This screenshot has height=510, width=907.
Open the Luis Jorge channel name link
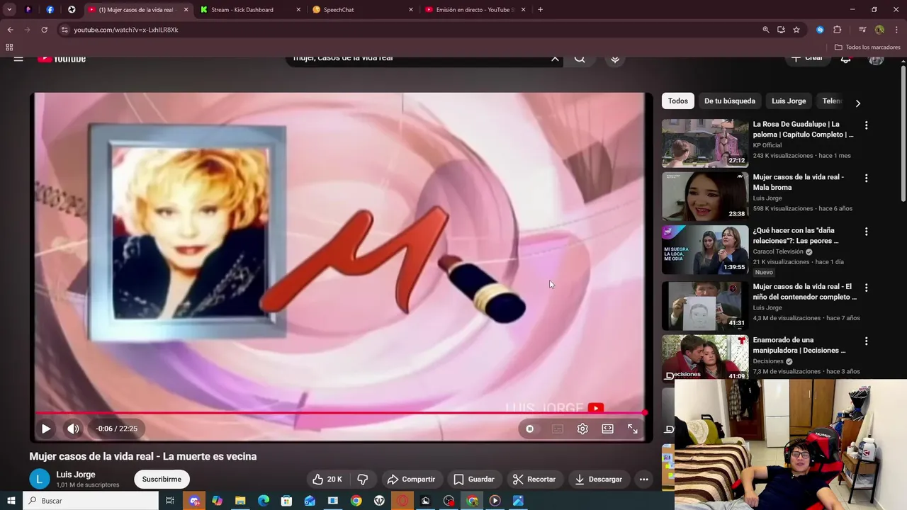click(76, 475)
